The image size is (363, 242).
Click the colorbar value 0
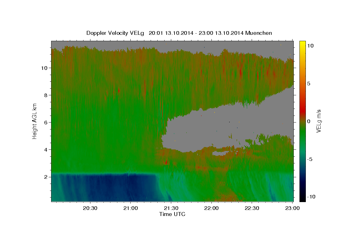pos(309,121)
